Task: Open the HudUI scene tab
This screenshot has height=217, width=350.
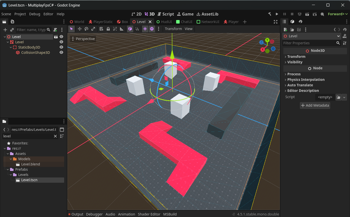Action: coord(164,22)
